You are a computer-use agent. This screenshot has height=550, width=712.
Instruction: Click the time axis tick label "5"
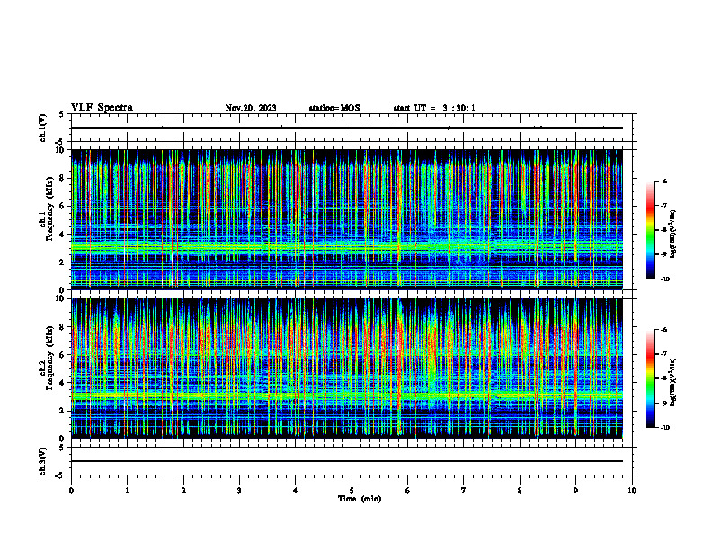pos(352,491)
